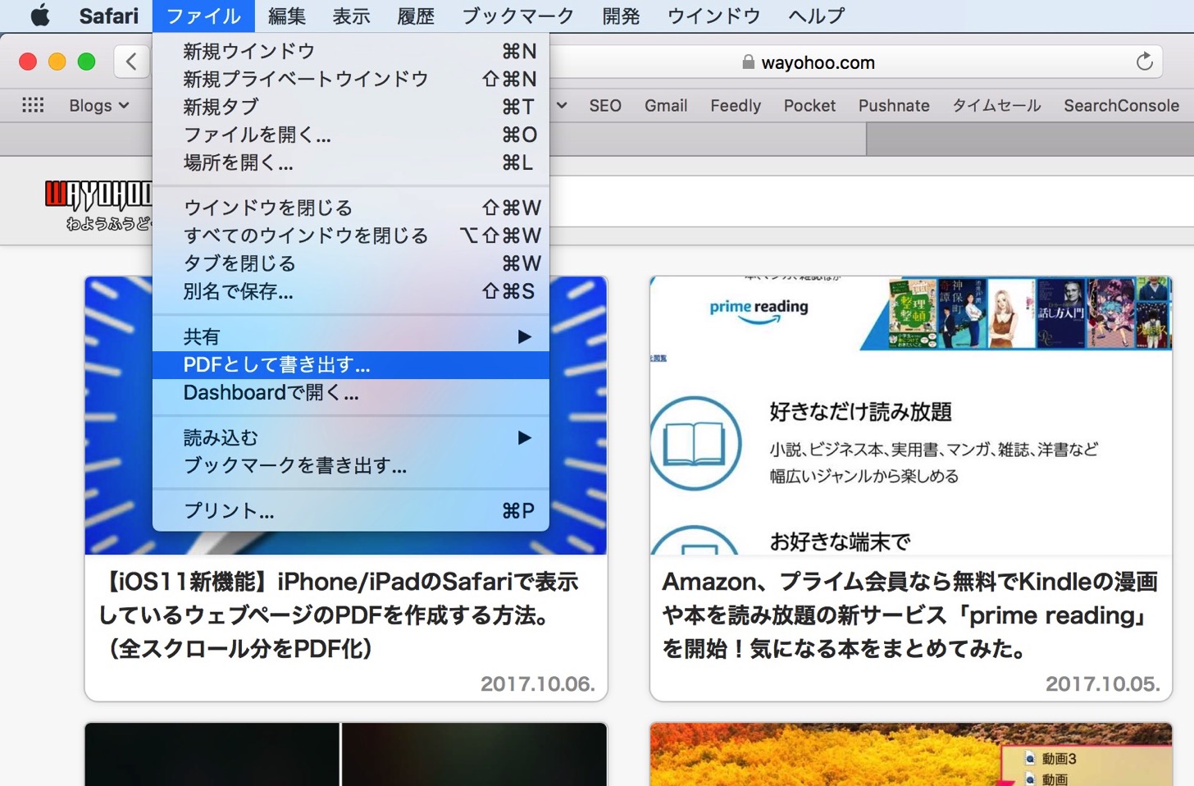This screenshot has height=786, width=1194.
Task: Click the 2017.10.05. article date
Action: [1103, 683]
